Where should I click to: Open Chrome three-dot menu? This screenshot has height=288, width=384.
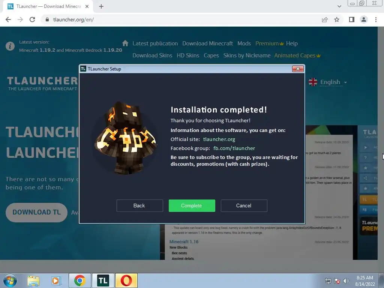click(376, 19)
